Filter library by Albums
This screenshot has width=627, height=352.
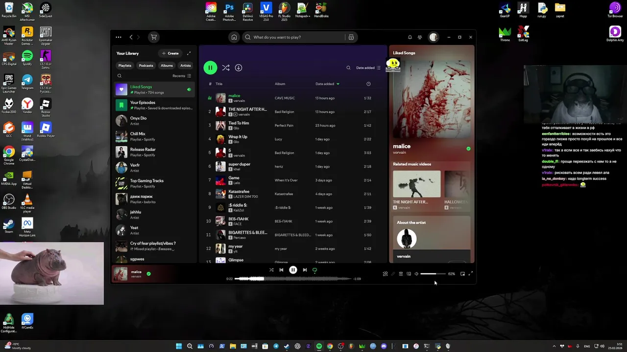167,66
